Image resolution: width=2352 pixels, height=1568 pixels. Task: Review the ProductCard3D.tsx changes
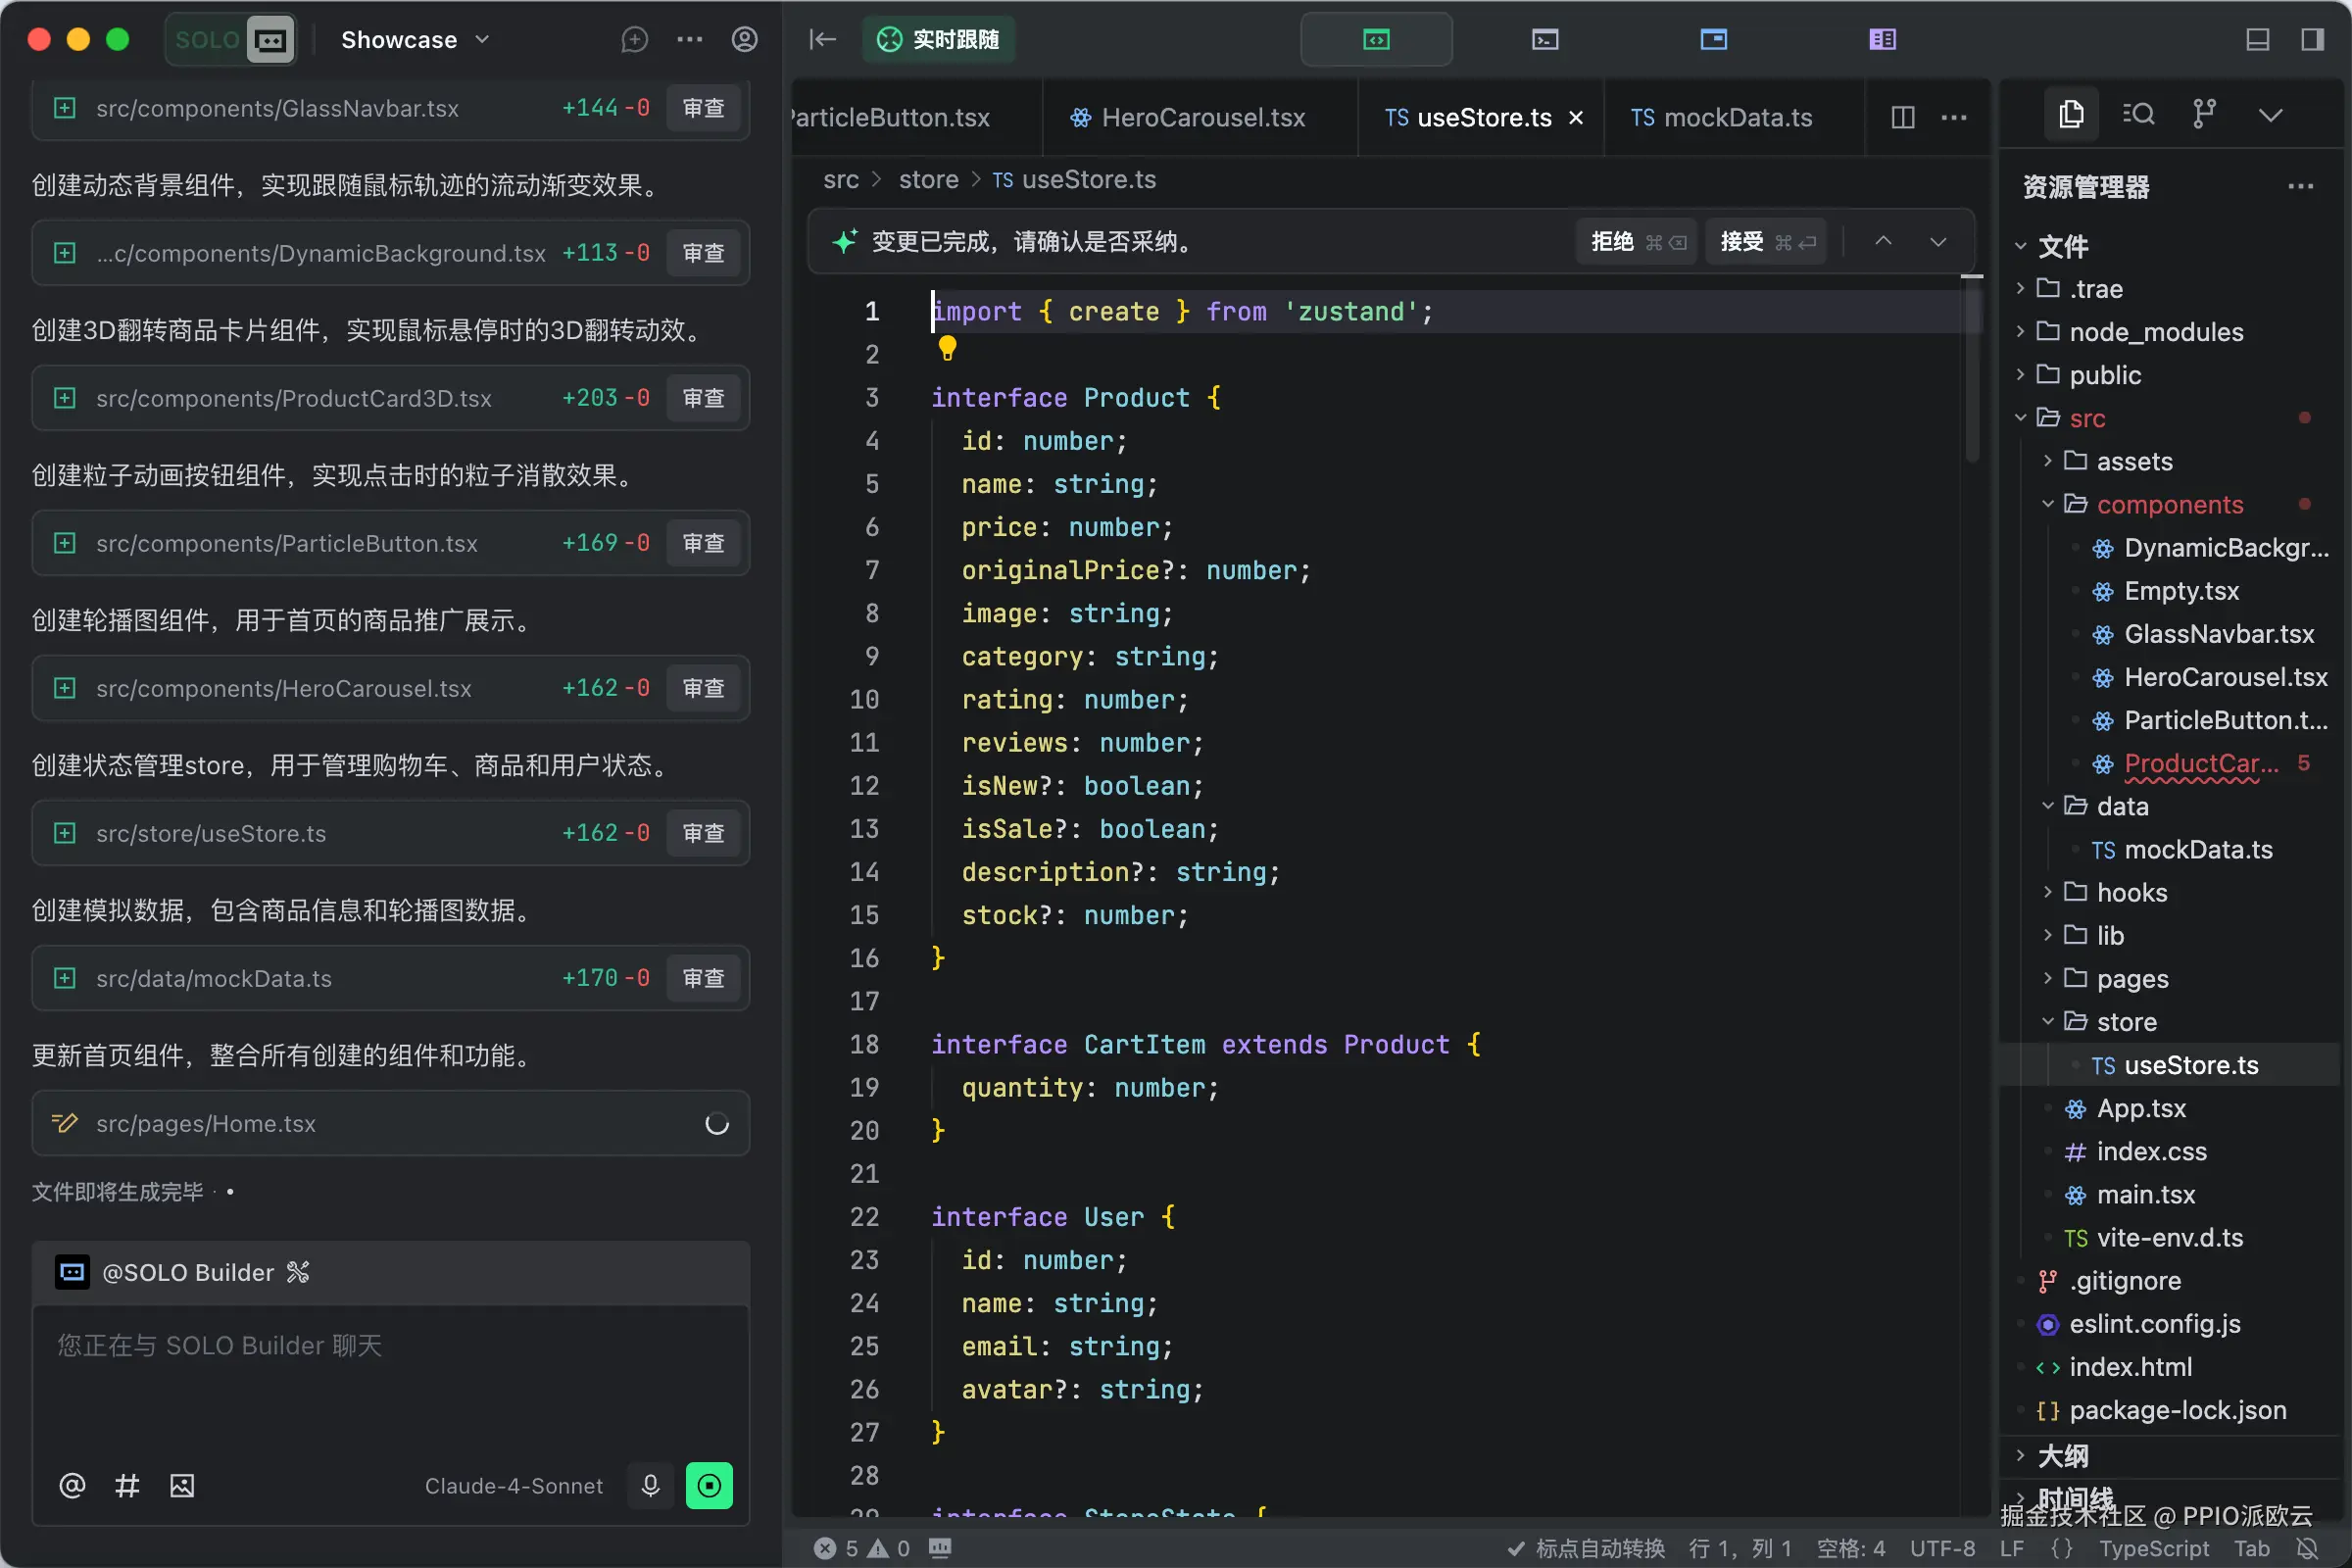click(703, 398)
